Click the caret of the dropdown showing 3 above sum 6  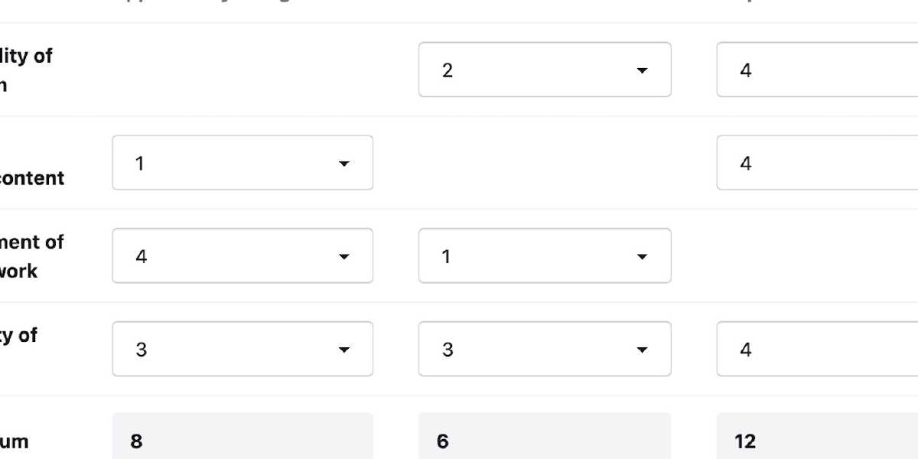click(642, 350)
